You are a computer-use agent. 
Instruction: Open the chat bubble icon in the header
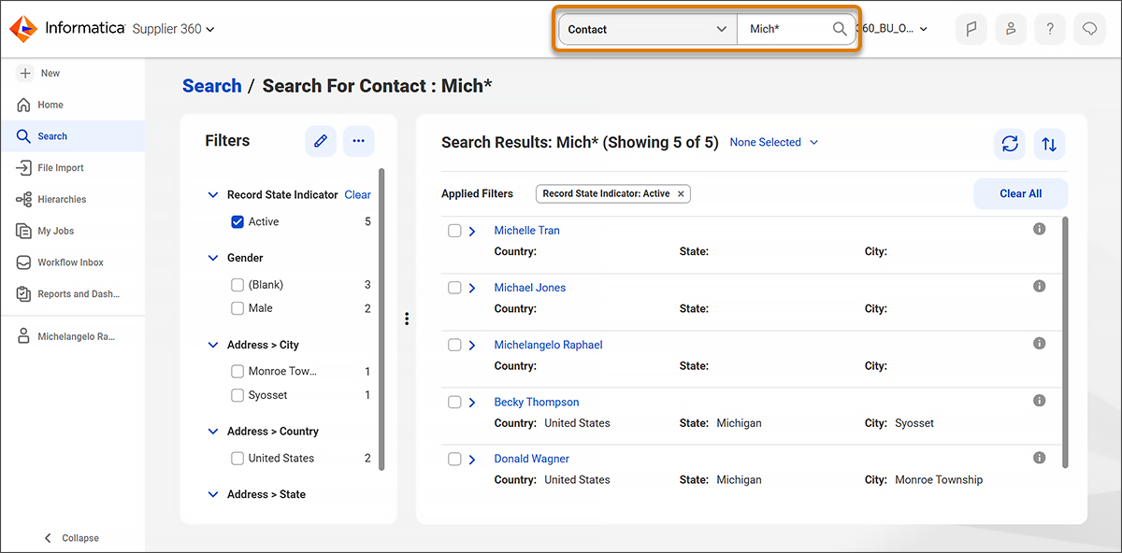pyautogui.click(x=1089, y=29)
